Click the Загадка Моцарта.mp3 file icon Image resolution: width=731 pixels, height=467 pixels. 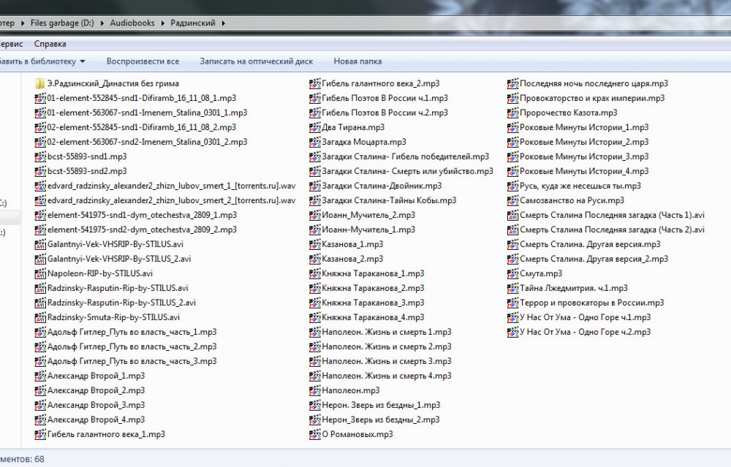point(315,142)
